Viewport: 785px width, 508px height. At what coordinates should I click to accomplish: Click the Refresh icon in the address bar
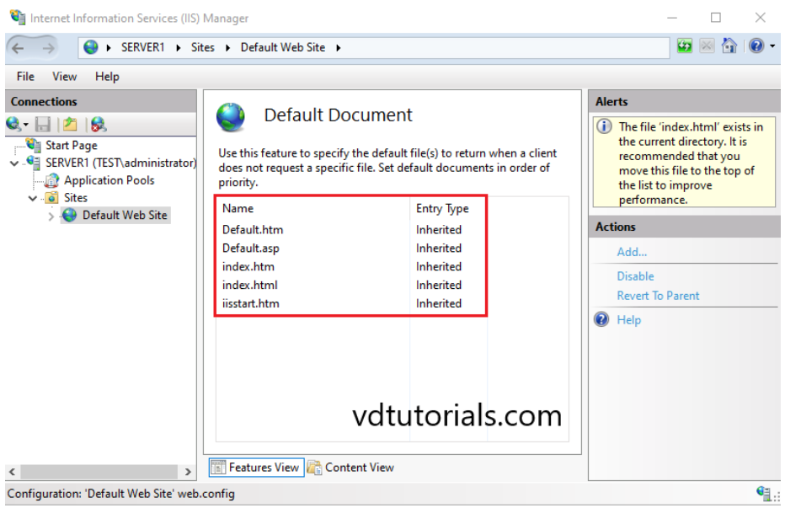tap(685, 45)
